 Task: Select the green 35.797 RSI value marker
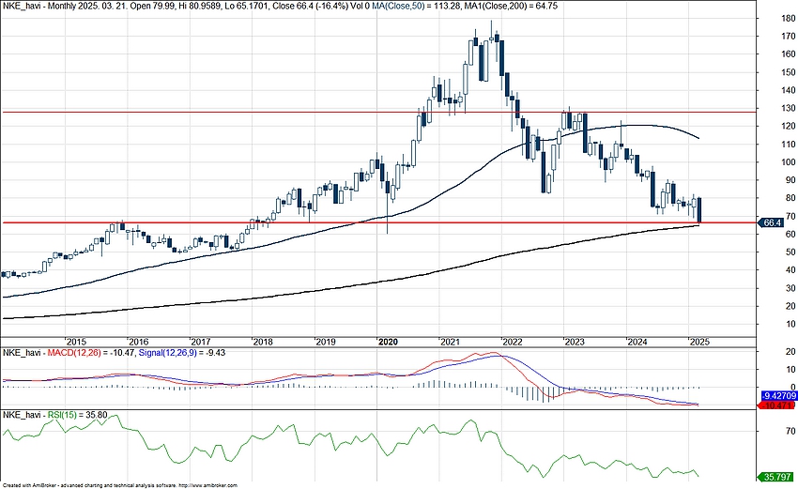click(776, 477)
